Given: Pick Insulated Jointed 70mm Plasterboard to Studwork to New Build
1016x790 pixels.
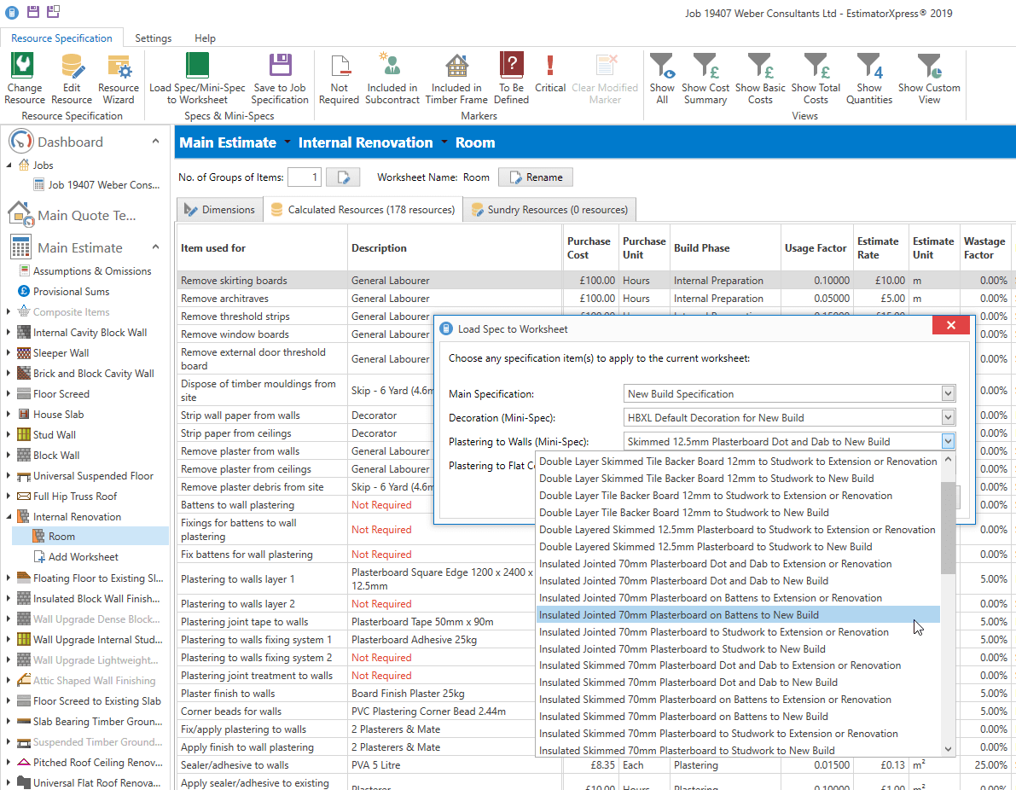Looking at the screenshot, I should tap(738, 648).
